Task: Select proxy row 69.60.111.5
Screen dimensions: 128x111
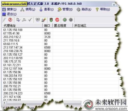Action: click(59, 44)
